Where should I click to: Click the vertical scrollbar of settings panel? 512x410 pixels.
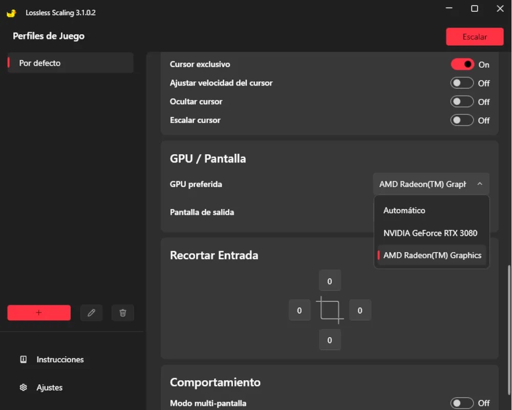coord(509,330)
